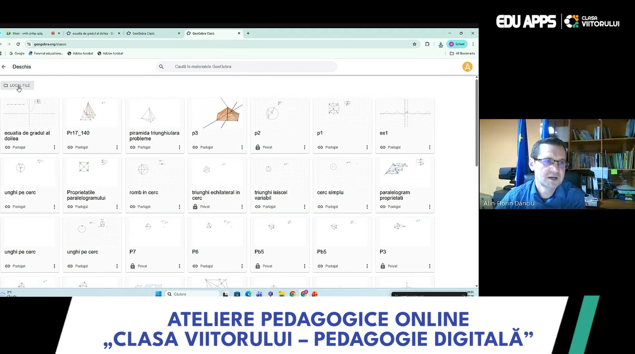Screen dimensions: 635x354
Task: Click the LOCAL FILE button
Action: pos(17,85)
